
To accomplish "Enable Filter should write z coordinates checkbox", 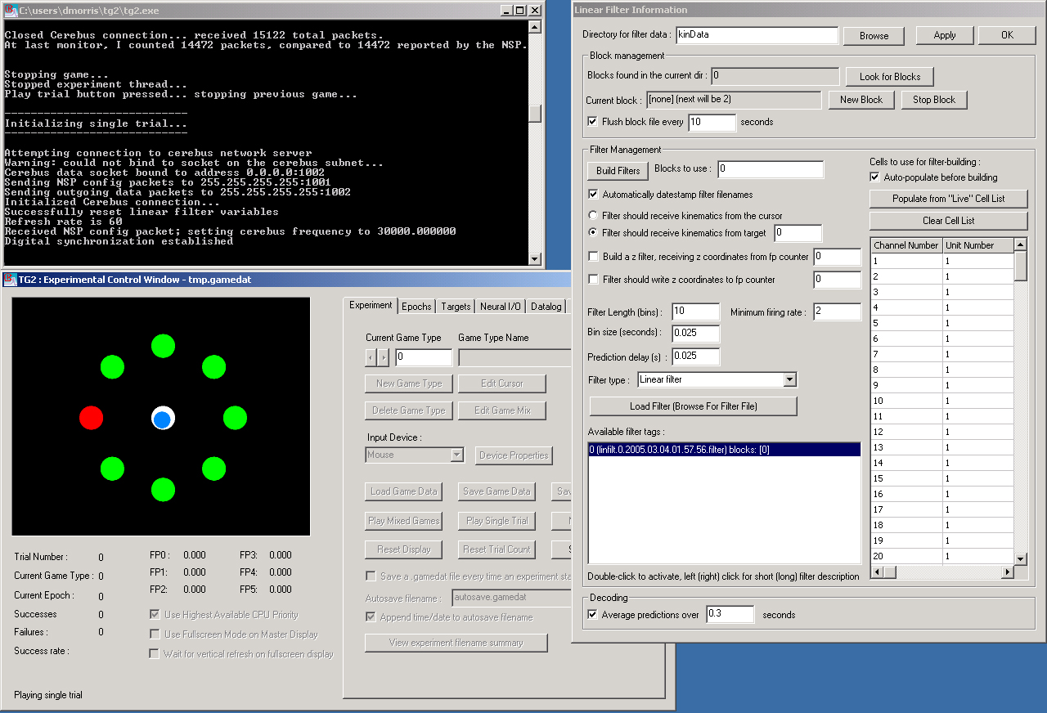I will (x=593, y=280).
